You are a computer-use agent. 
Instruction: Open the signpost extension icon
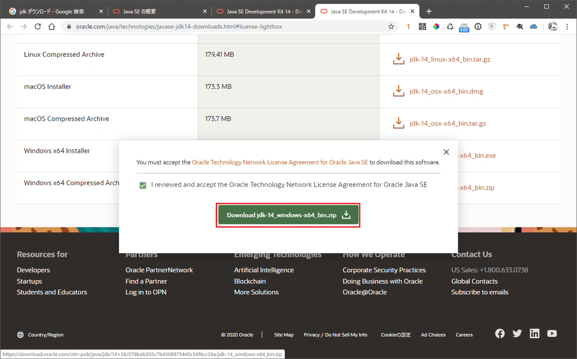click(x=506, y=27)
